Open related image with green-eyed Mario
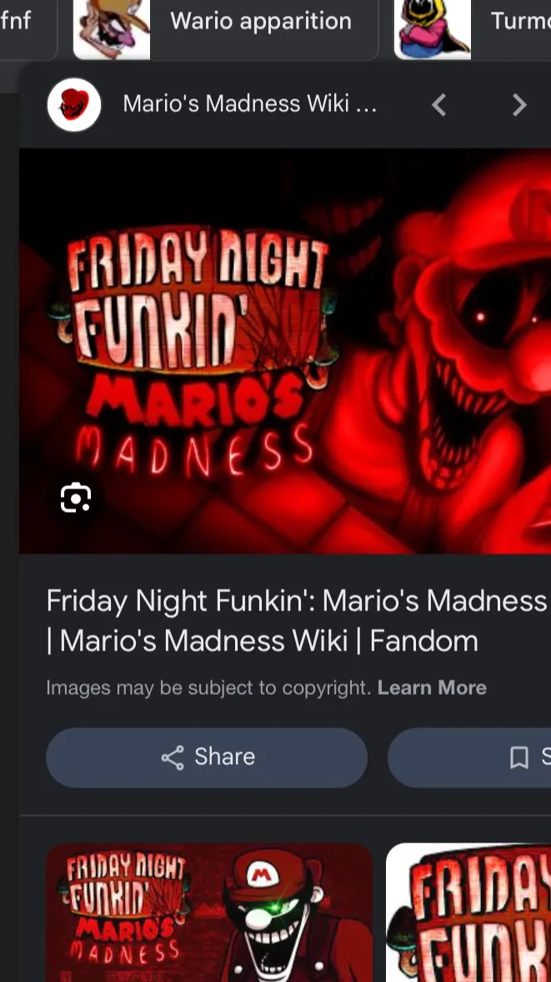The width and height of the screenshot is (551, 982). tap(209, 913)
